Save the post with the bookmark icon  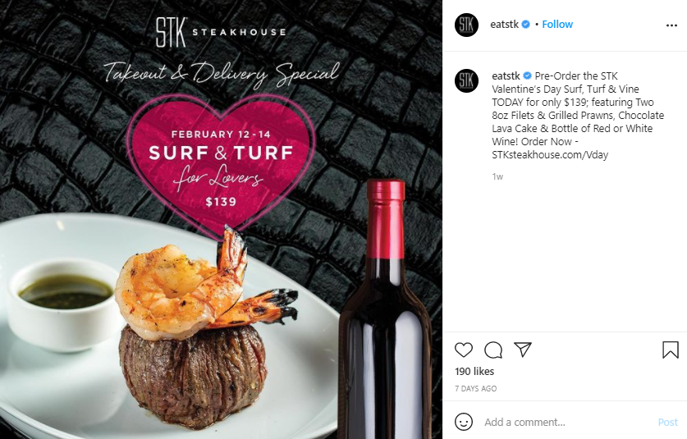tap(670, 350)
